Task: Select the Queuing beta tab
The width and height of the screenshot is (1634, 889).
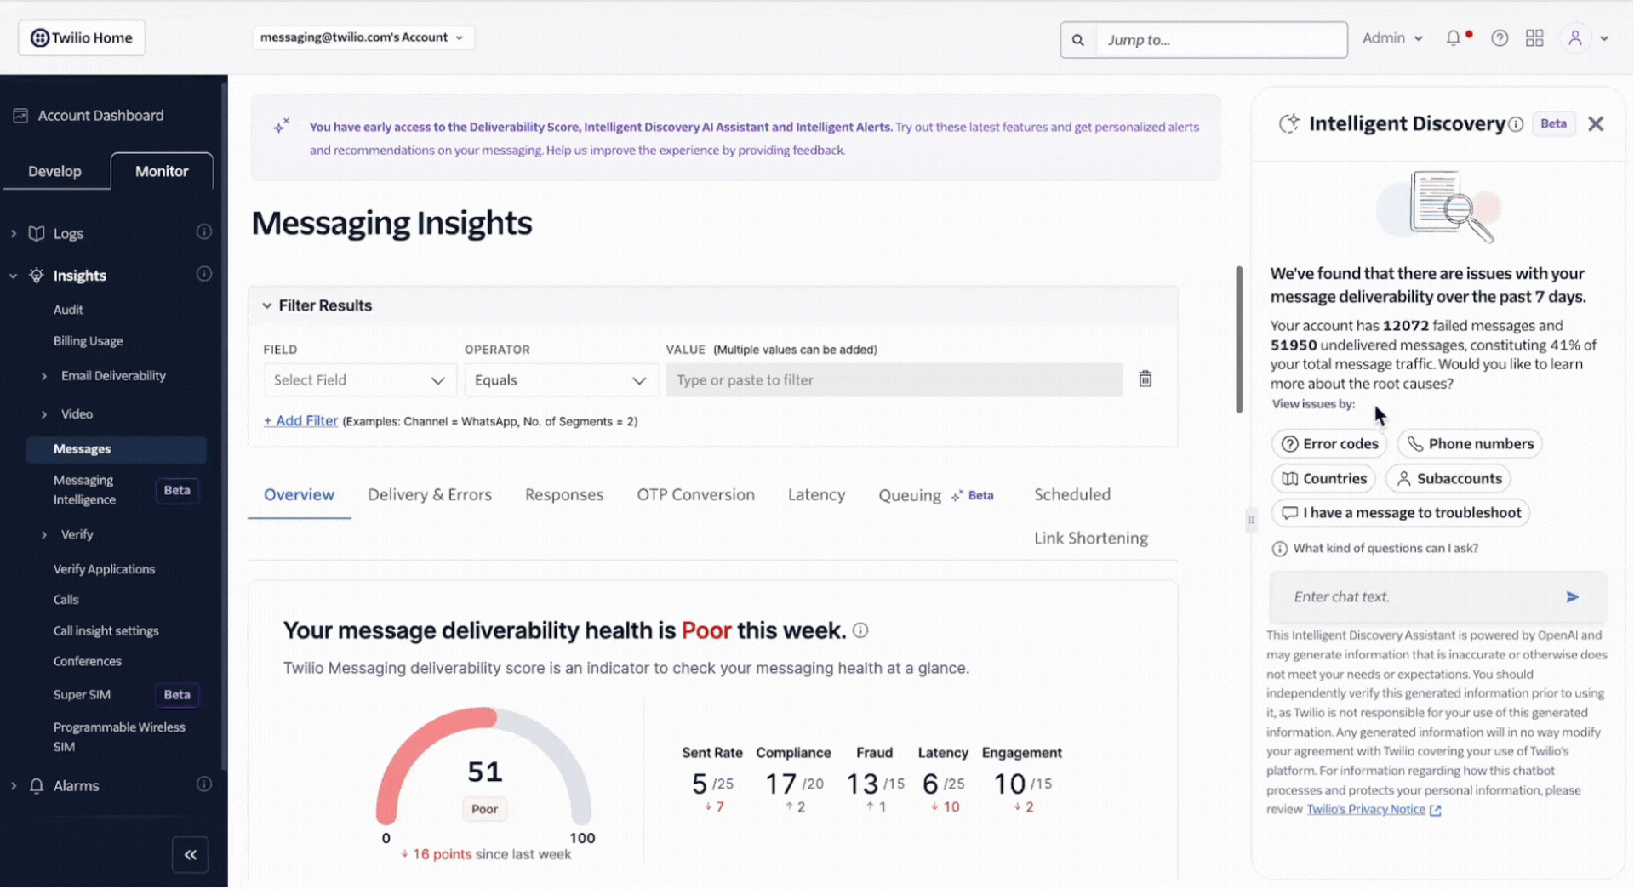Action: click(x=936, y=495)
